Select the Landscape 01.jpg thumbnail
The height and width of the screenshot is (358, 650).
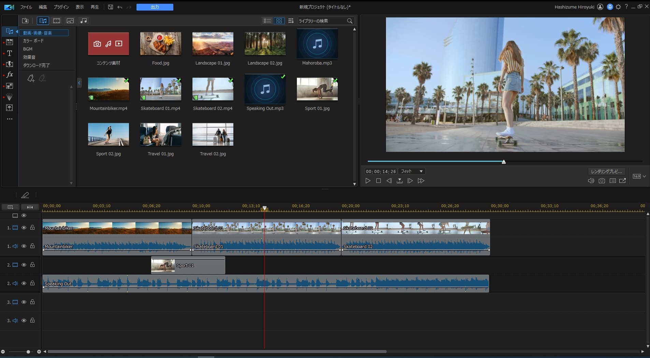213,44
